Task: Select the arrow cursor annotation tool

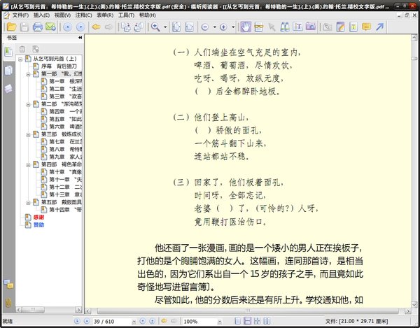Action: [272, 27]
